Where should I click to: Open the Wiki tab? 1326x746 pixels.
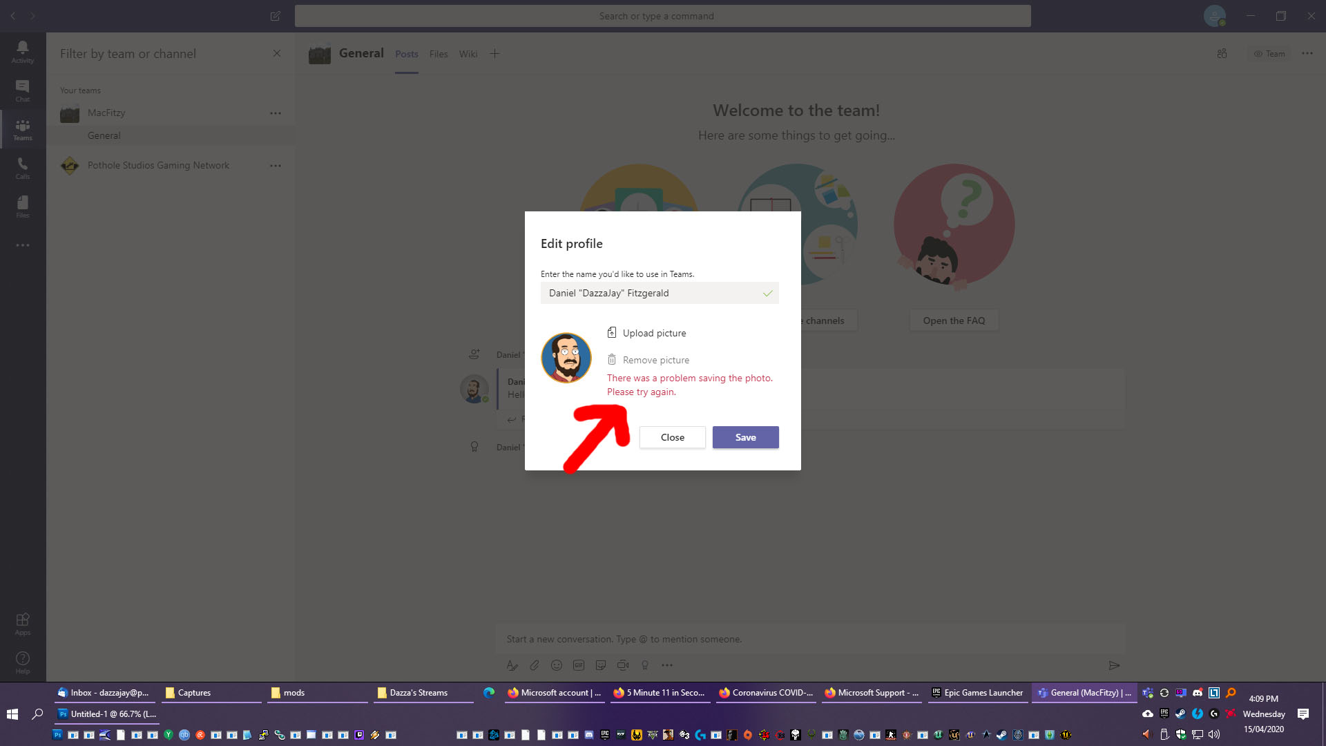coord(468,53)
